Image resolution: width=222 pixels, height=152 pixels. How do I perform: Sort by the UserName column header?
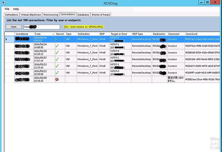pyautogui.click(x=24, y=34)
